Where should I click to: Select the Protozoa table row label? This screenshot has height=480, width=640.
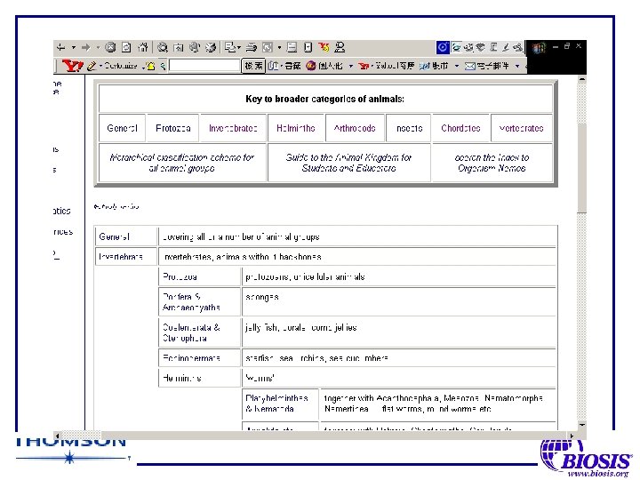(199, 276)
